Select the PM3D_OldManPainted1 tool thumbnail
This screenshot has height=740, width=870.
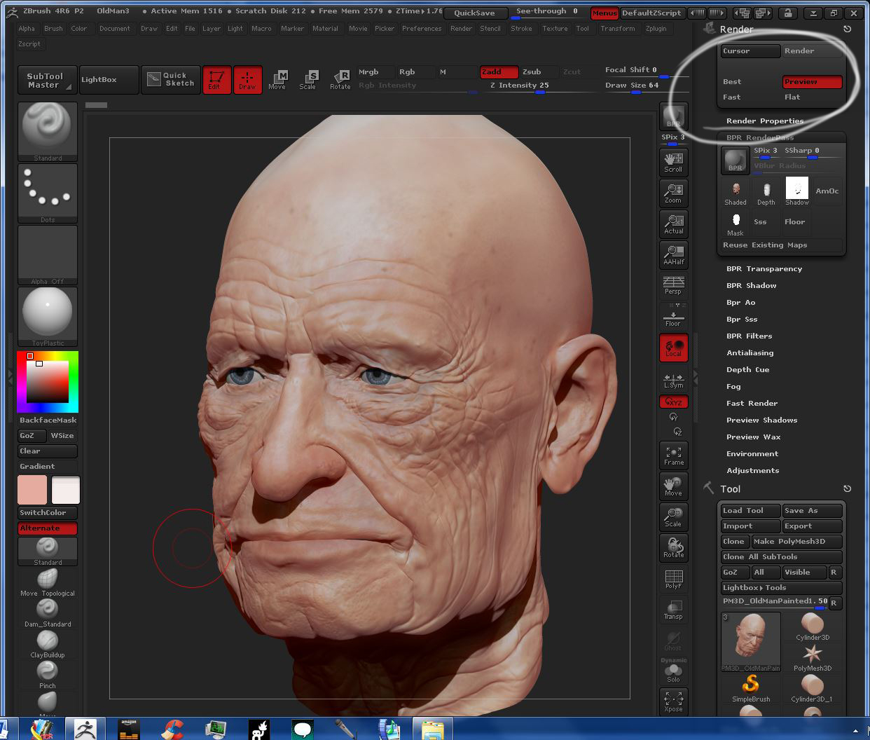coord(750,640)
